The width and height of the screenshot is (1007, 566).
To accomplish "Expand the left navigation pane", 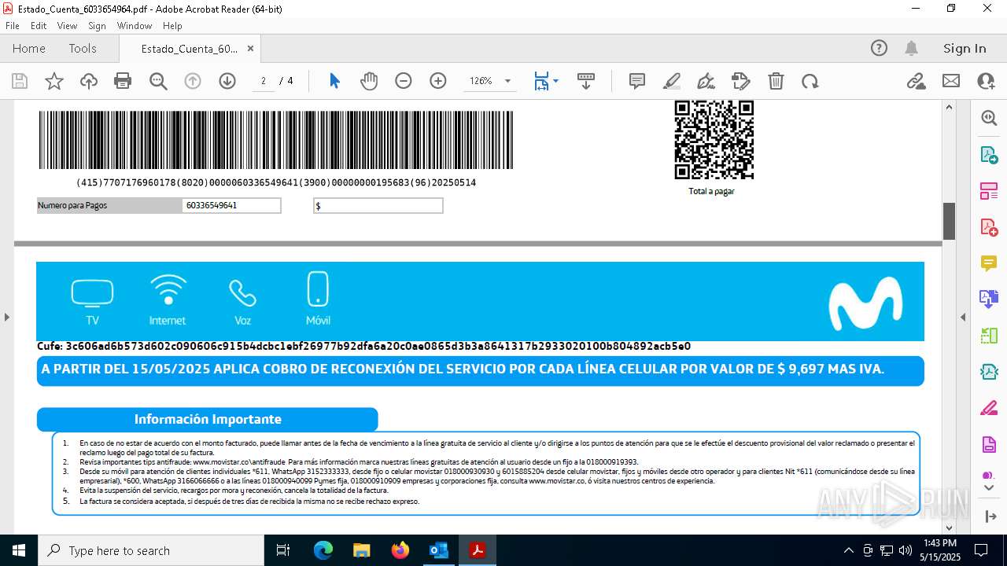I will click(x=6, y=318).
